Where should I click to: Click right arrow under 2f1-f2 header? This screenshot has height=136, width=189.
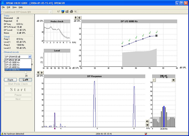[173, 80]
